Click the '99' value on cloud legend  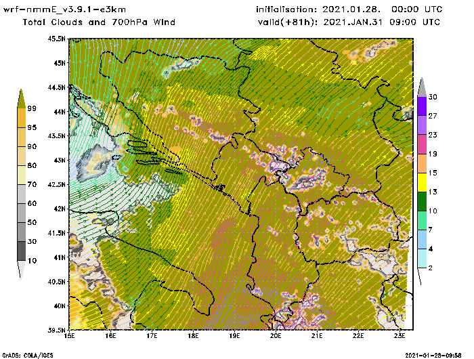coord(32,108)
